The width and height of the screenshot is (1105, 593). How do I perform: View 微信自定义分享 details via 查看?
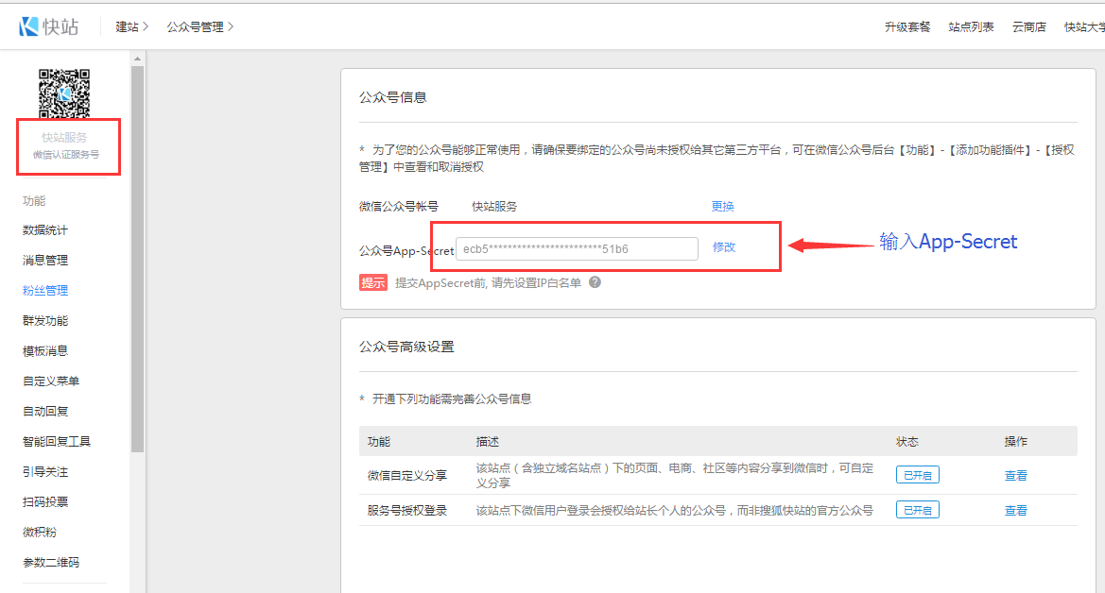pos(1015,476)
